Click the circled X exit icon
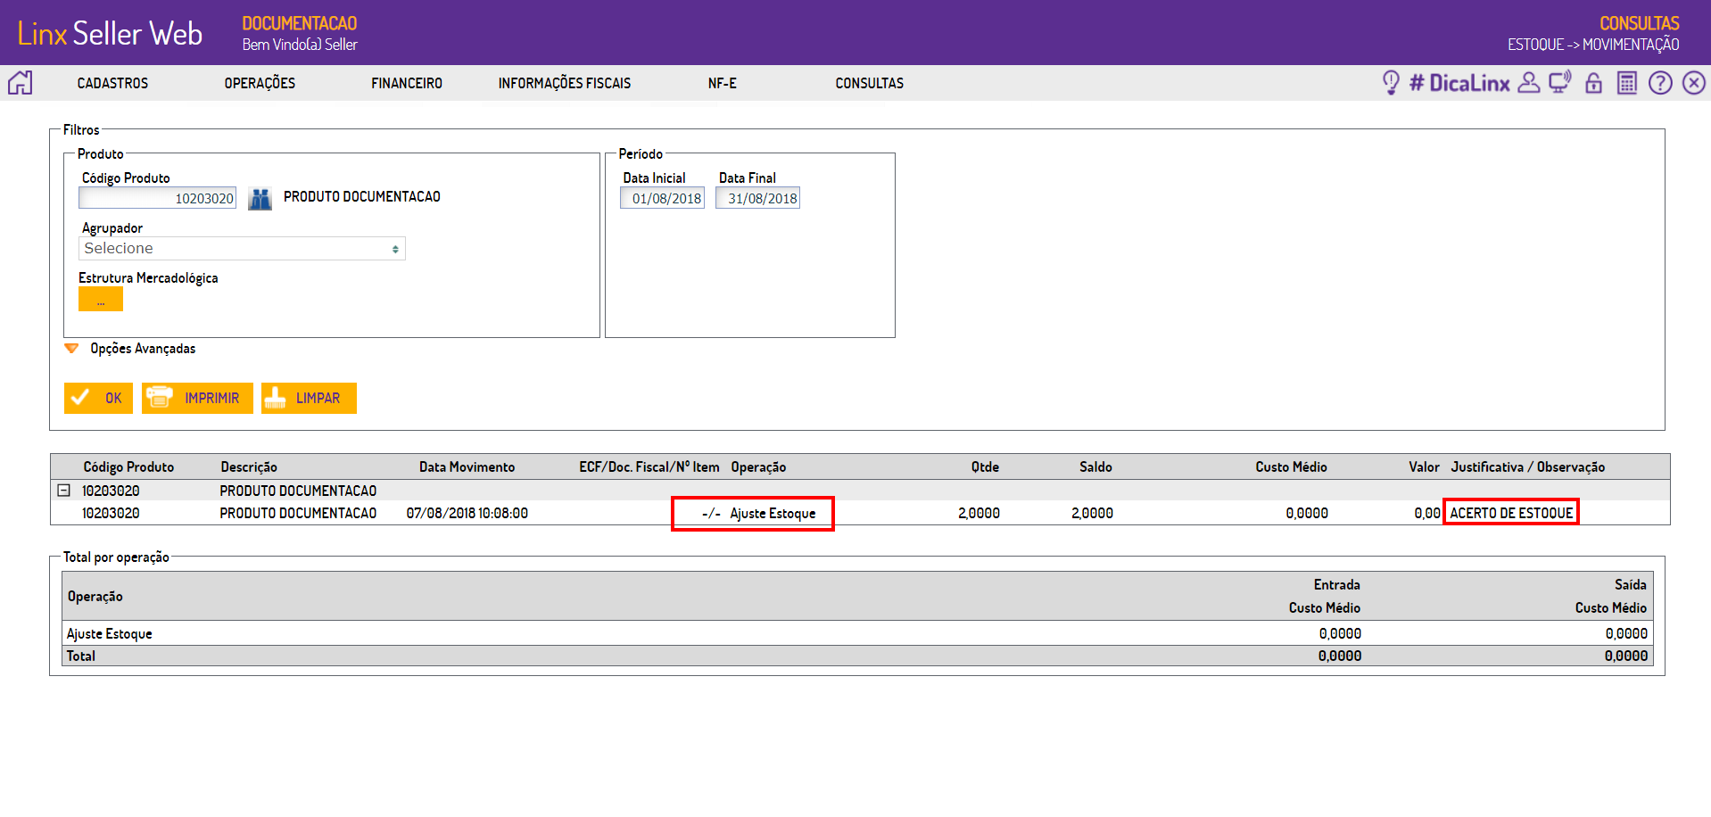Viewport: 1711px width, 817px height. (x=1694, y=83)
